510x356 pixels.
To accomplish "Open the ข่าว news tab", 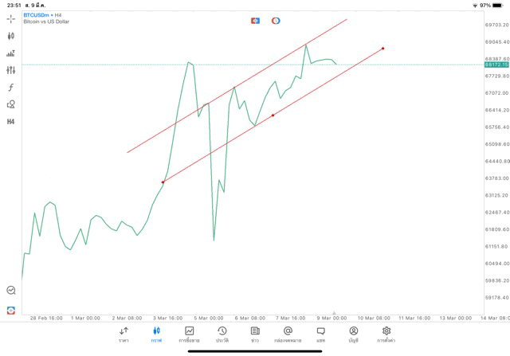I will pos(255,334).
